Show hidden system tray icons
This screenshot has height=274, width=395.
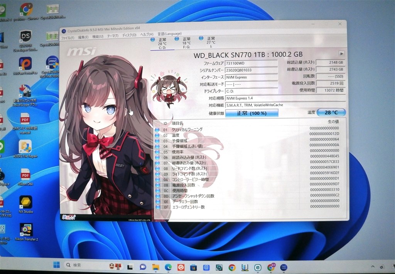[373, 266]
